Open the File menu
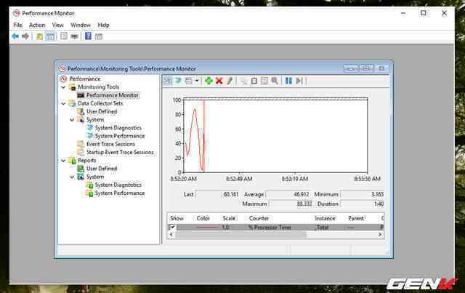Viewport: 465px width, 293px height. coord(17,25)
